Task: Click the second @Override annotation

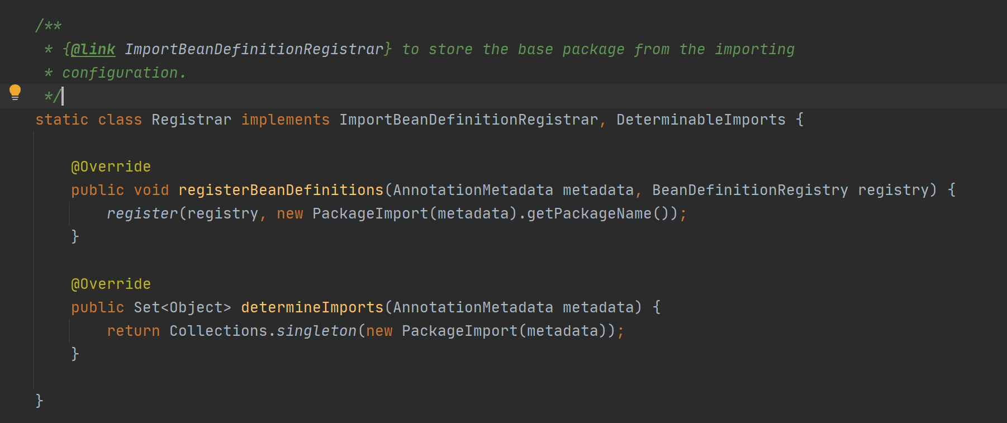Action: point(111,284)
